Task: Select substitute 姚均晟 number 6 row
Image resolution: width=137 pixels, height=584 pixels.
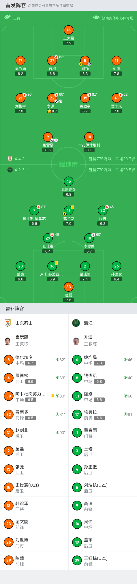Action: [103, 360]
